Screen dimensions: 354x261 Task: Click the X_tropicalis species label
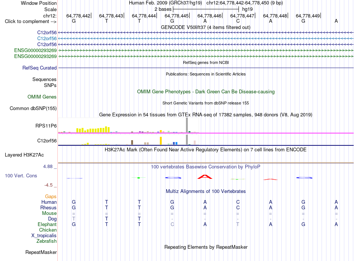44,236
